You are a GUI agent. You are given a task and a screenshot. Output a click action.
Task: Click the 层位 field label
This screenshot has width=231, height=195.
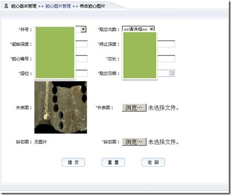(x=26, y=74)
